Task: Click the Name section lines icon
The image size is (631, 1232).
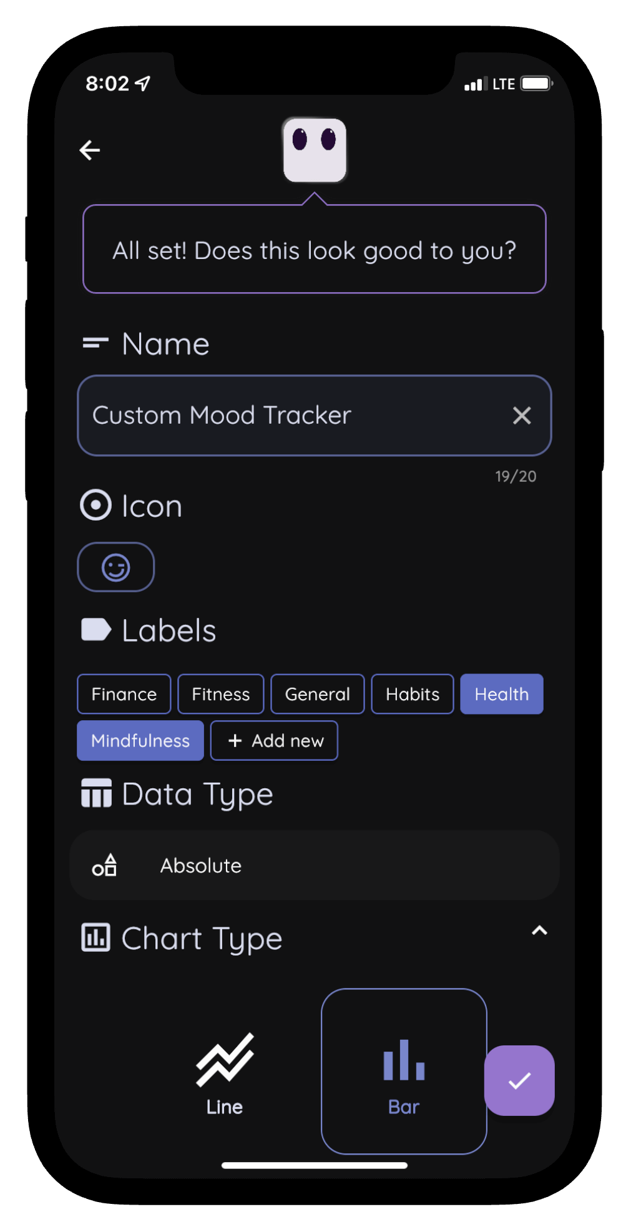Action: point(95,343)
